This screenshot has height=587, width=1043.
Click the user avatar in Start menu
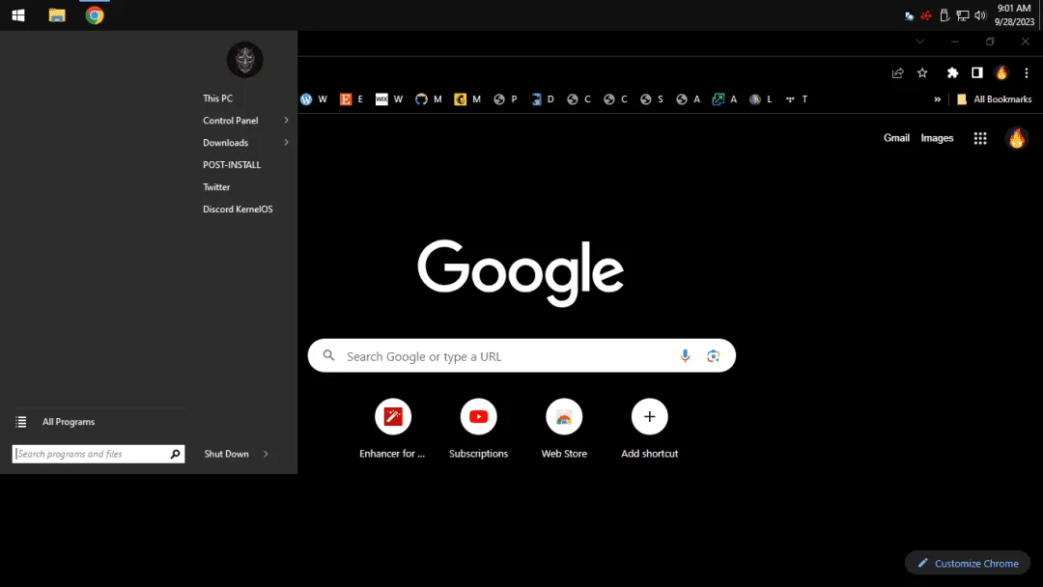click(244, 60)
